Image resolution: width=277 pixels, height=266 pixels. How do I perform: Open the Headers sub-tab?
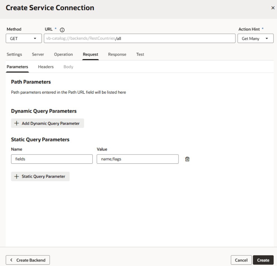(46, 67)
